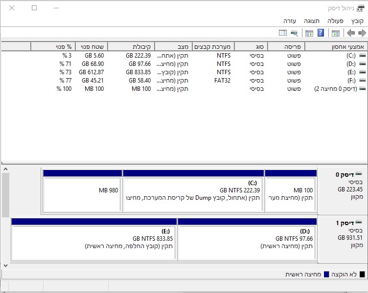Click the right-pointing arrow toolbar icon
Viewport: 368px width, 293px height.
pos(362,33)
